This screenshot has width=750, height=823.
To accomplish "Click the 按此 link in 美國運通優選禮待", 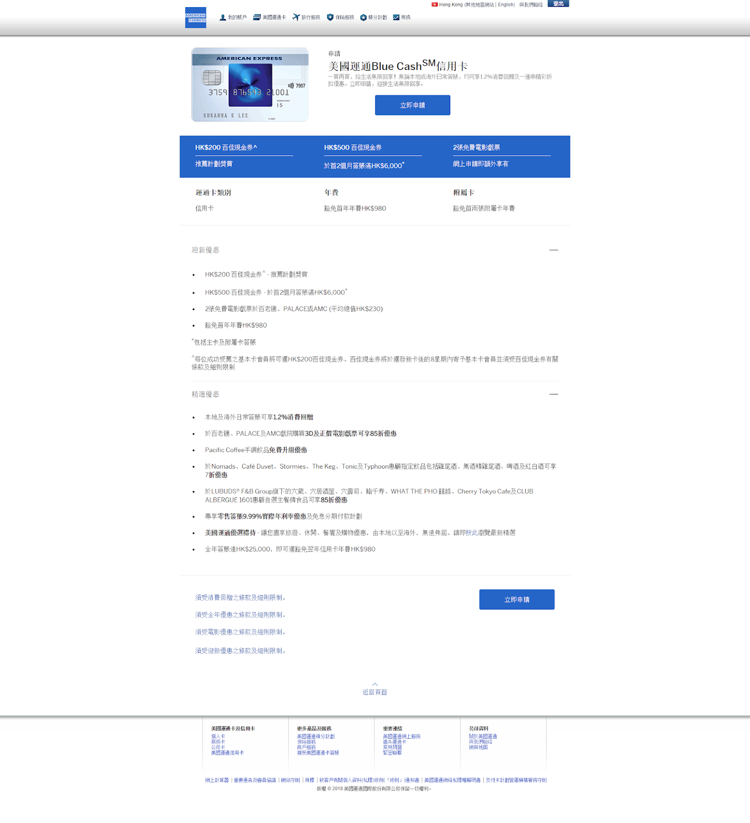I will (x=471, y=533).
